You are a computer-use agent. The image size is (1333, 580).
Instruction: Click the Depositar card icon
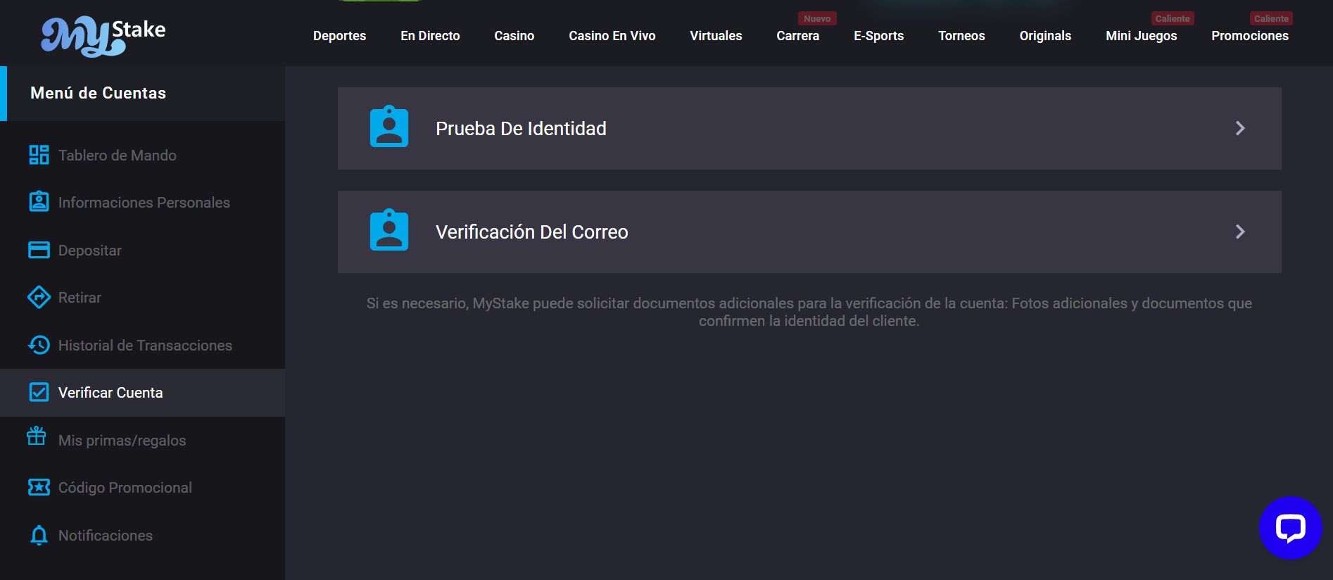tap(39, 250)
